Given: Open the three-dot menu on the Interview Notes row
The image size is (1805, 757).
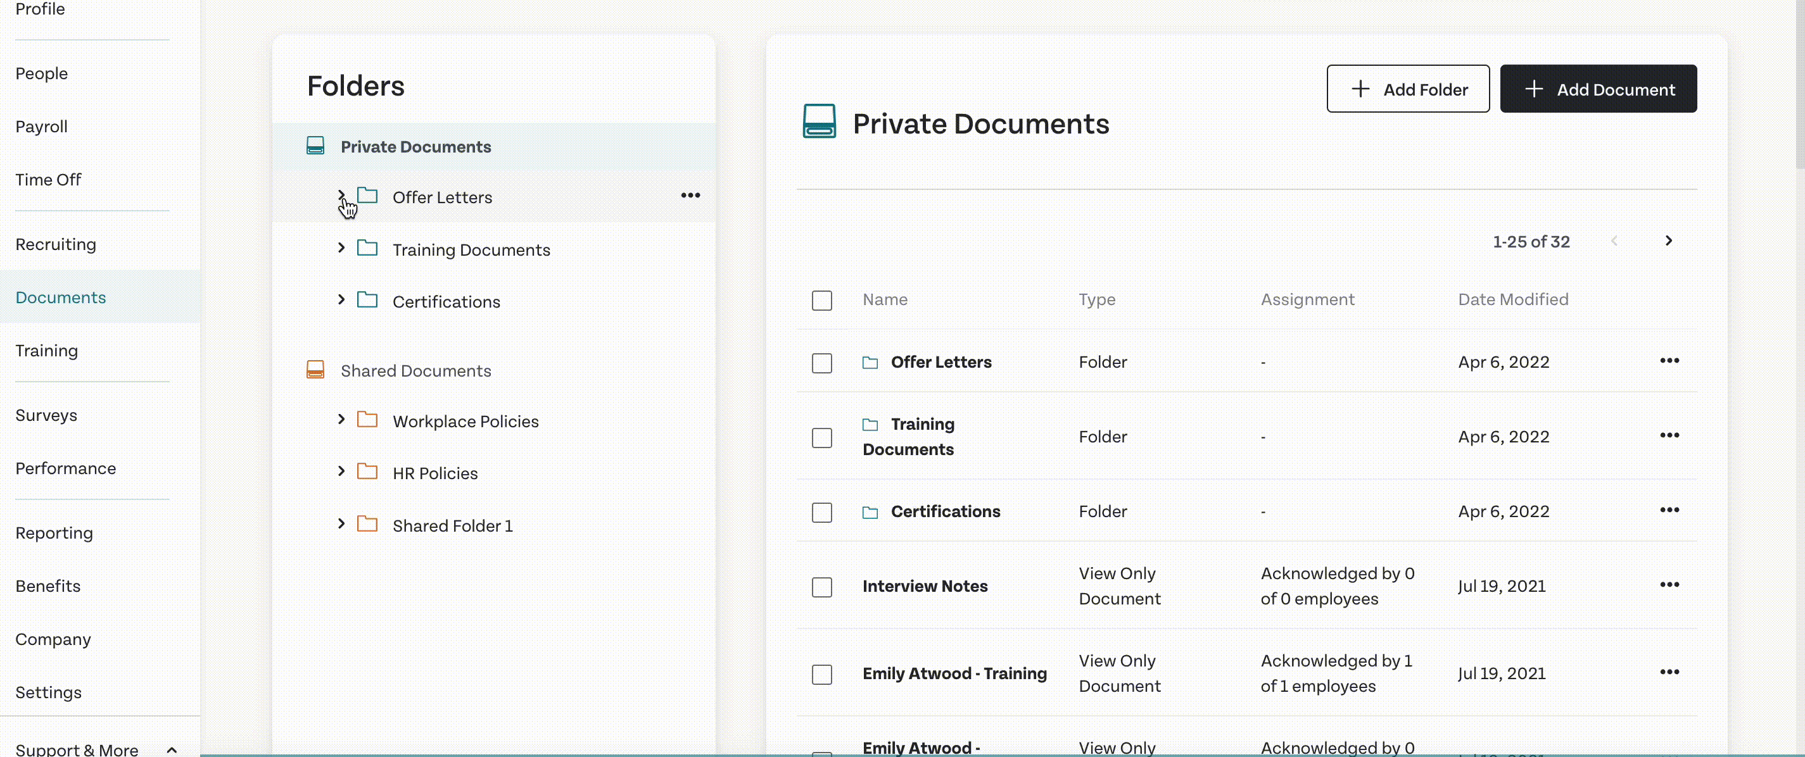Looking at the screenshot, I should click(1669, 585).
